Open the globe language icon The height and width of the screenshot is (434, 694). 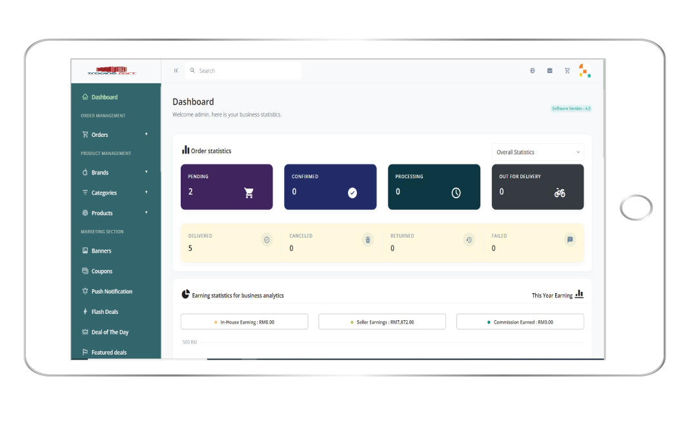[x=533, y=71]
